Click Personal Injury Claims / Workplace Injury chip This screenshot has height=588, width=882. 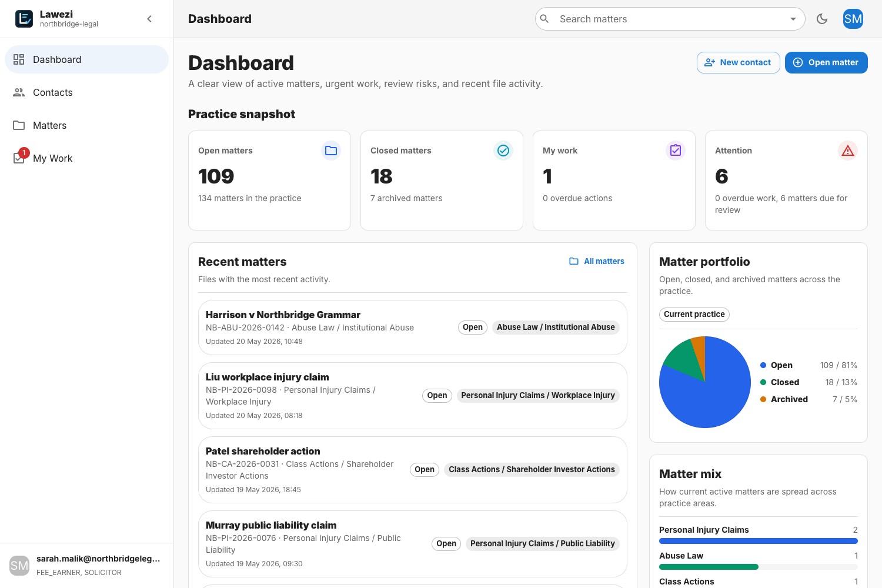tap(538, 395)
